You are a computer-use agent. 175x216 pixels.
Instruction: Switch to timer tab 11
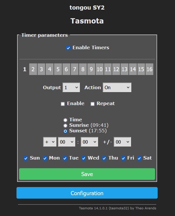click(x=108, y=69)
